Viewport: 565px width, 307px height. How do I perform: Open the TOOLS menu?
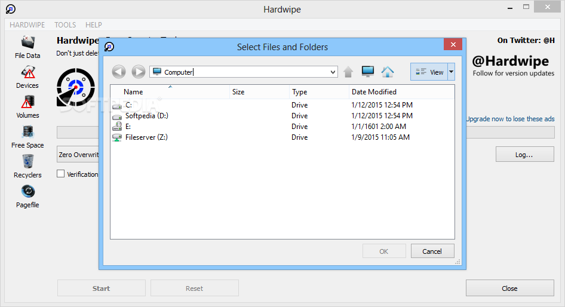65,25
